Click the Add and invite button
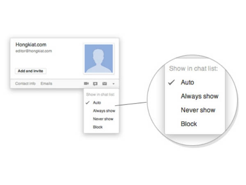The height and width of the screenshot is (185, 246). point(30,71)
